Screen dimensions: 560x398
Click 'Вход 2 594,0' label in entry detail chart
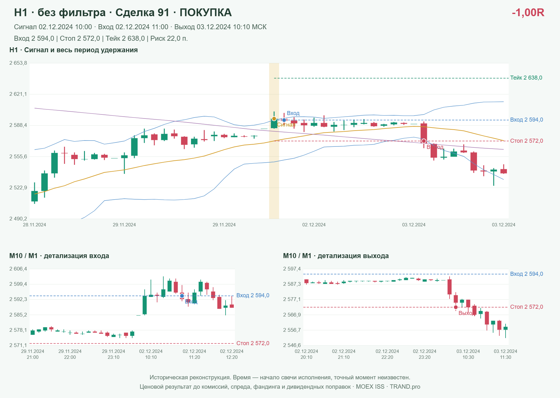click(253, 295)
